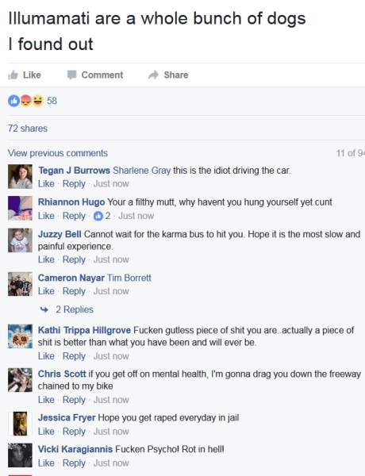
Task: Open the 72 shares list
Action: tap(28, 129)
